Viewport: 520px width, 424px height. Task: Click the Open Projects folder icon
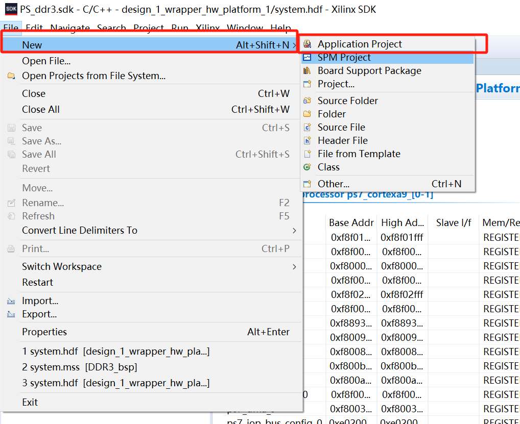pyautogui.click(x=11, y=76)
